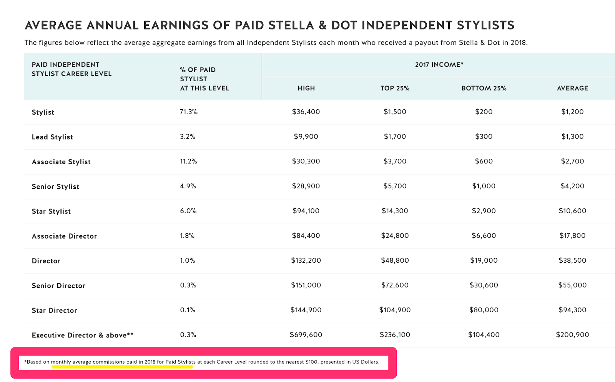
Task: Click the main earnings heading text
Action: (x=269, y=25)
